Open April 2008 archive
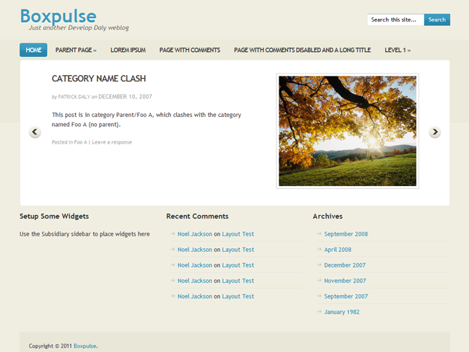 click(338, 250)
